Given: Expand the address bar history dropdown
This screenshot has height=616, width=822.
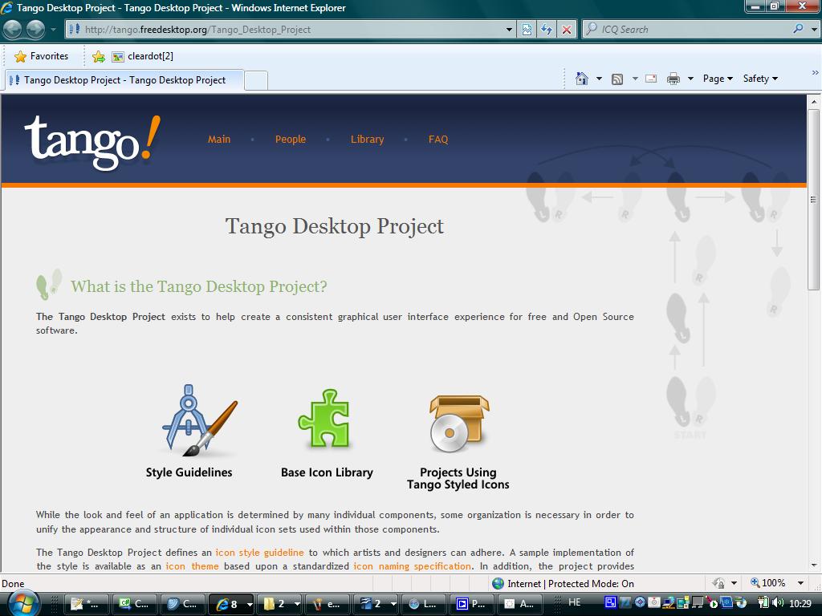Looking at the screenshot, I should pyautogui.click(x=509, y=30).
